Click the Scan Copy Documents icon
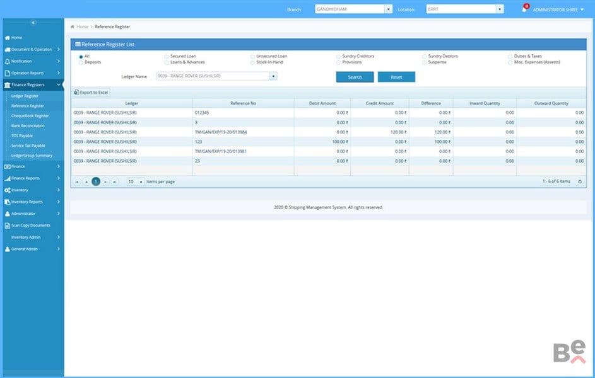 tap(7, 226)
